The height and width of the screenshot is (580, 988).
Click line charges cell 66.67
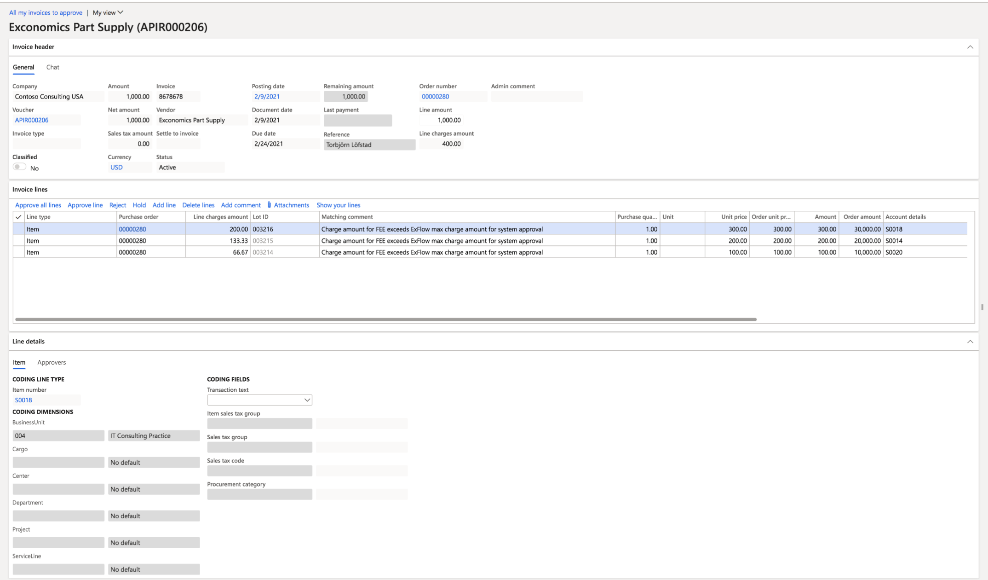point(218,252)
